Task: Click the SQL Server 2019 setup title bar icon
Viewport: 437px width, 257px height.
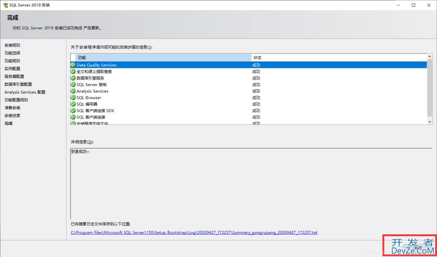Action: click(5, 5)
